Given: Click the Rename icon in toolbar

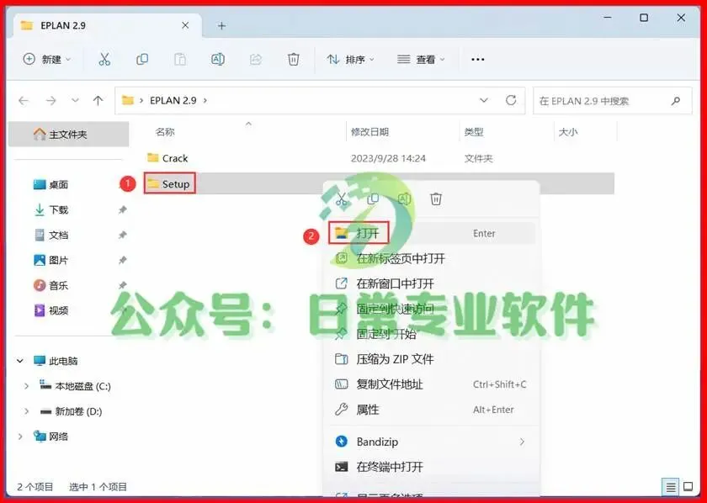Looking at the screenshot, I should (x=218, y=59).
